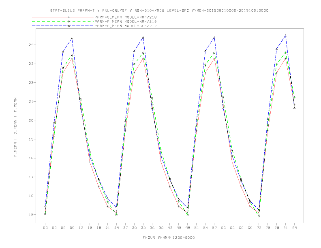321x248 pixels.
Task: Click the triangle marker on the blue legend line
Action: [69, 26]
